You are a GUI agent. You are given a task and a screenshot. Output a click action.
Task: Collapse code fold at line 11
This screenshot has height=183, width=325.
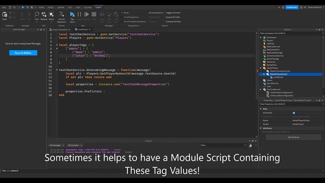tap(57, 70)
